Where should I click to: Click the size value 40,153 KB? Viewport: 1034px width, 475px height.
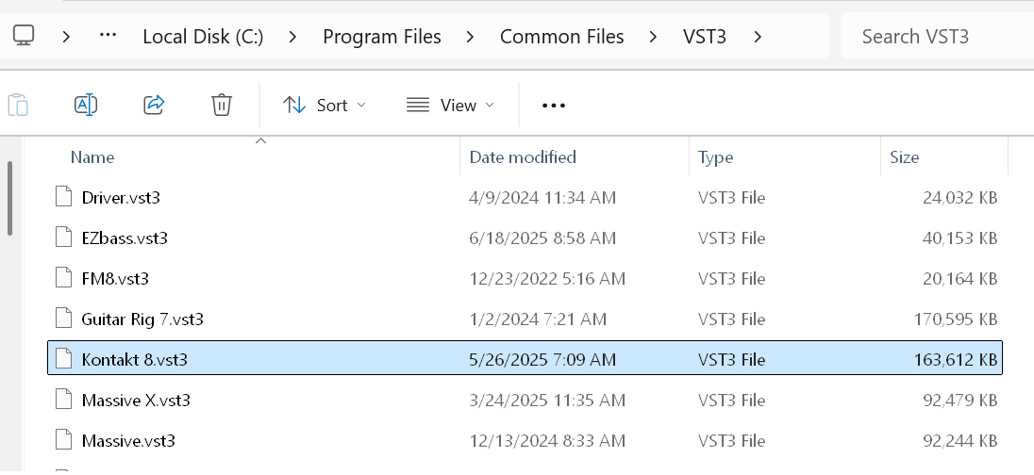coord(959,237)
